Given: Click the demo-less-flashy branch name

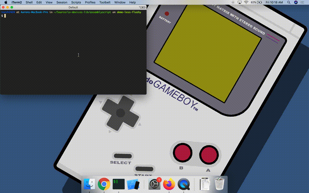Looking at the screenshot, I should (x=129, y=12).
